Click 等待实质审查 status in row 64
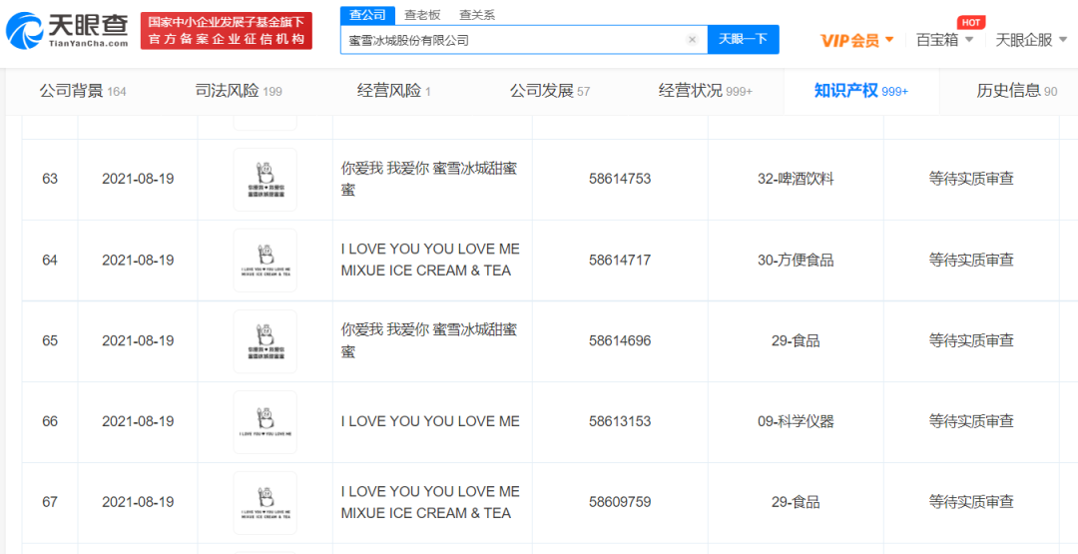Viewport: 1078px width, 554px height. point(971,261)
